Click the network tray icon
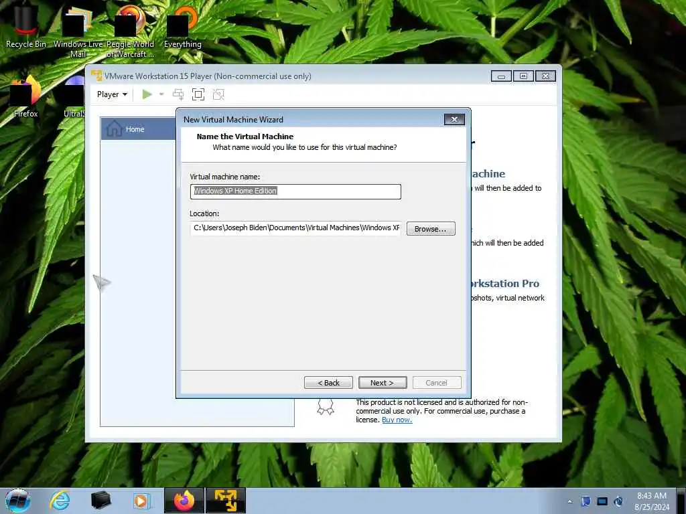The image size is (686, 514). (x=602, y=501)
